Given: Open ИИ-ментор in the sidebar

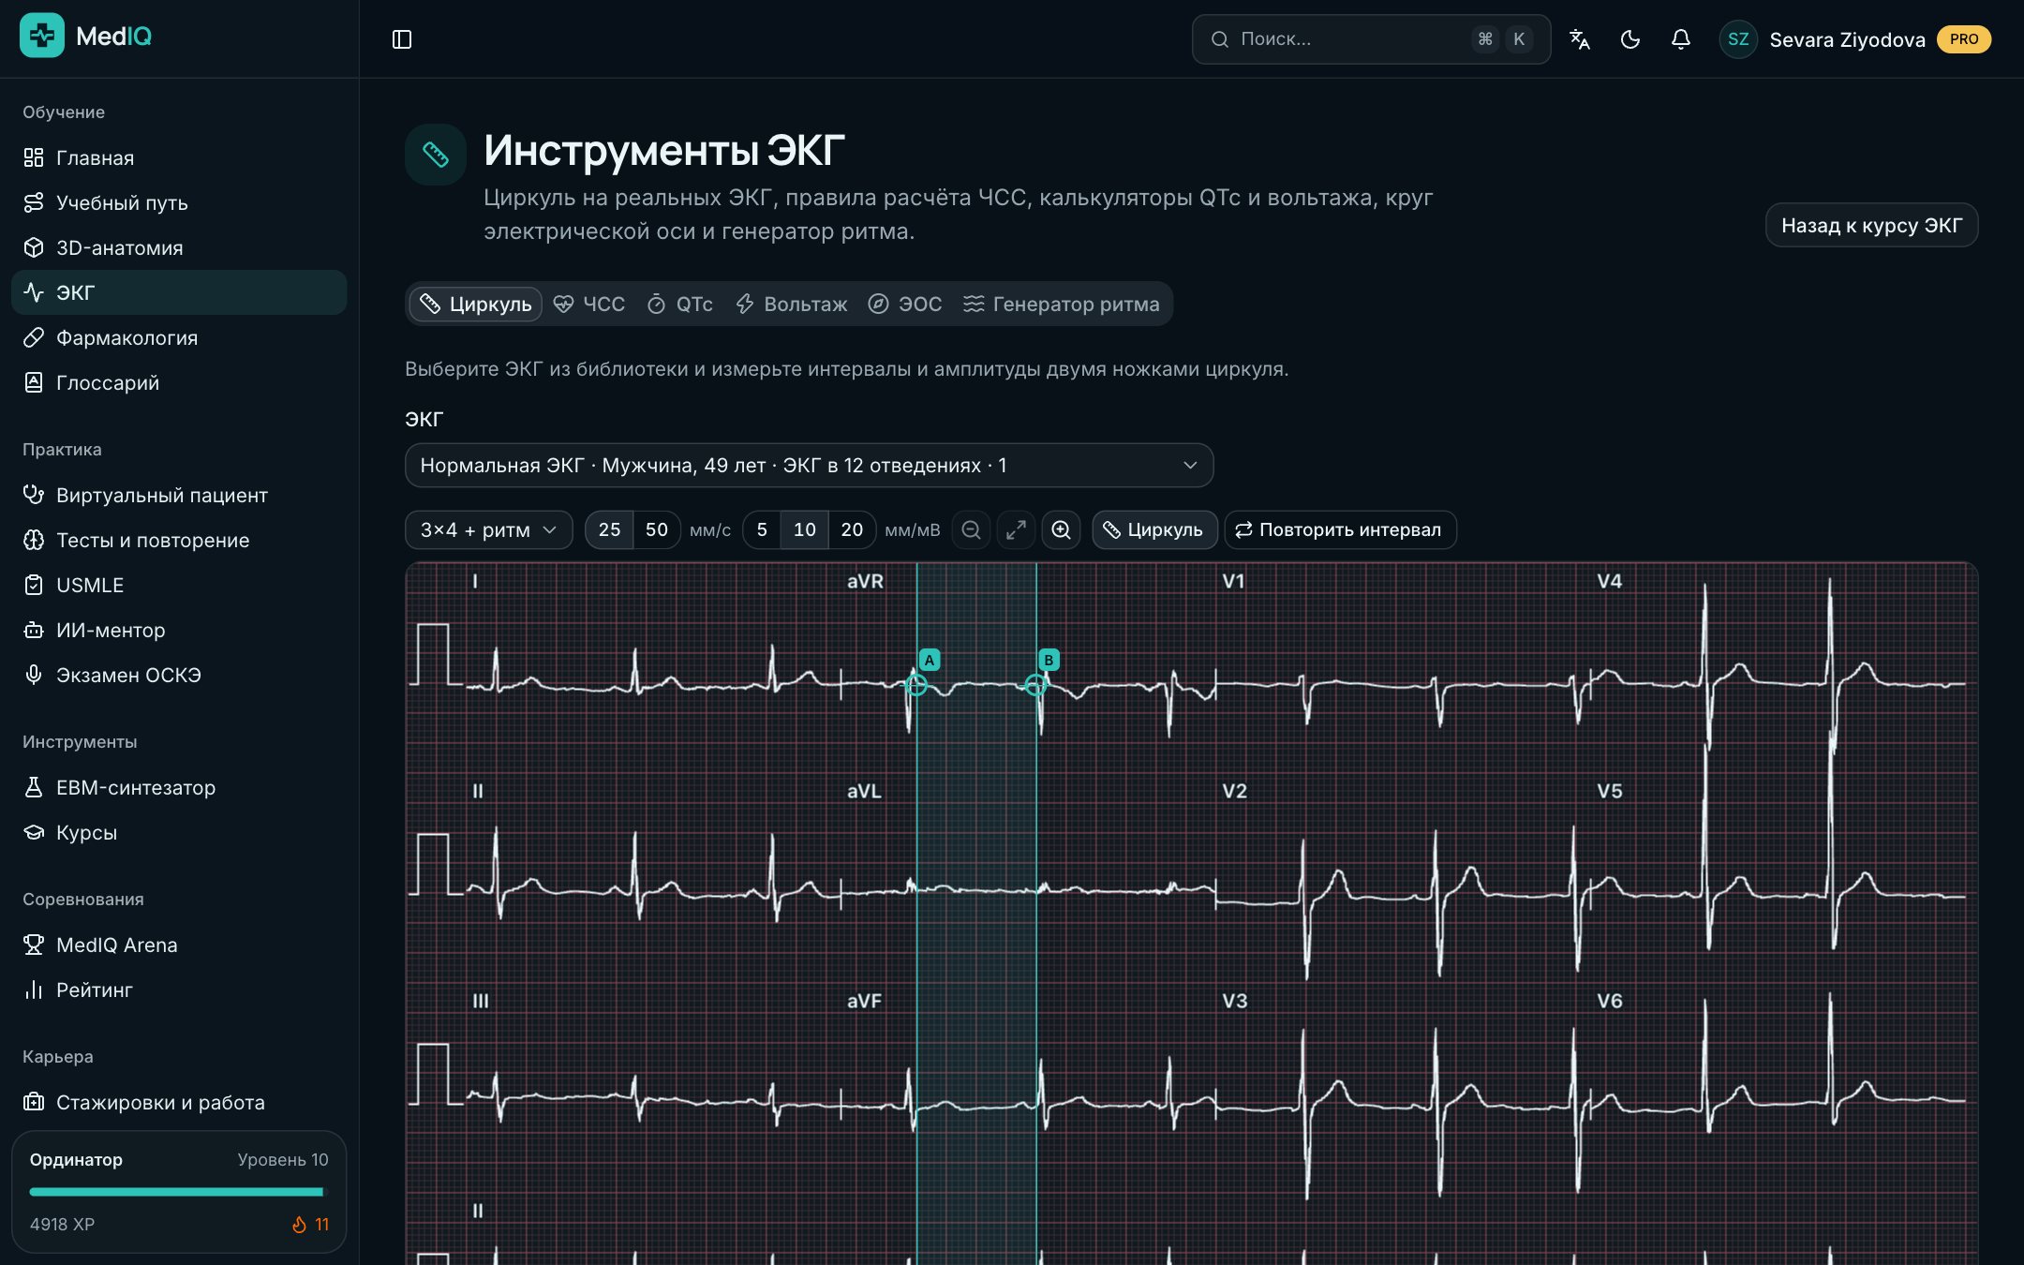Looking at the screenshot, I should (x=179, y=630).
